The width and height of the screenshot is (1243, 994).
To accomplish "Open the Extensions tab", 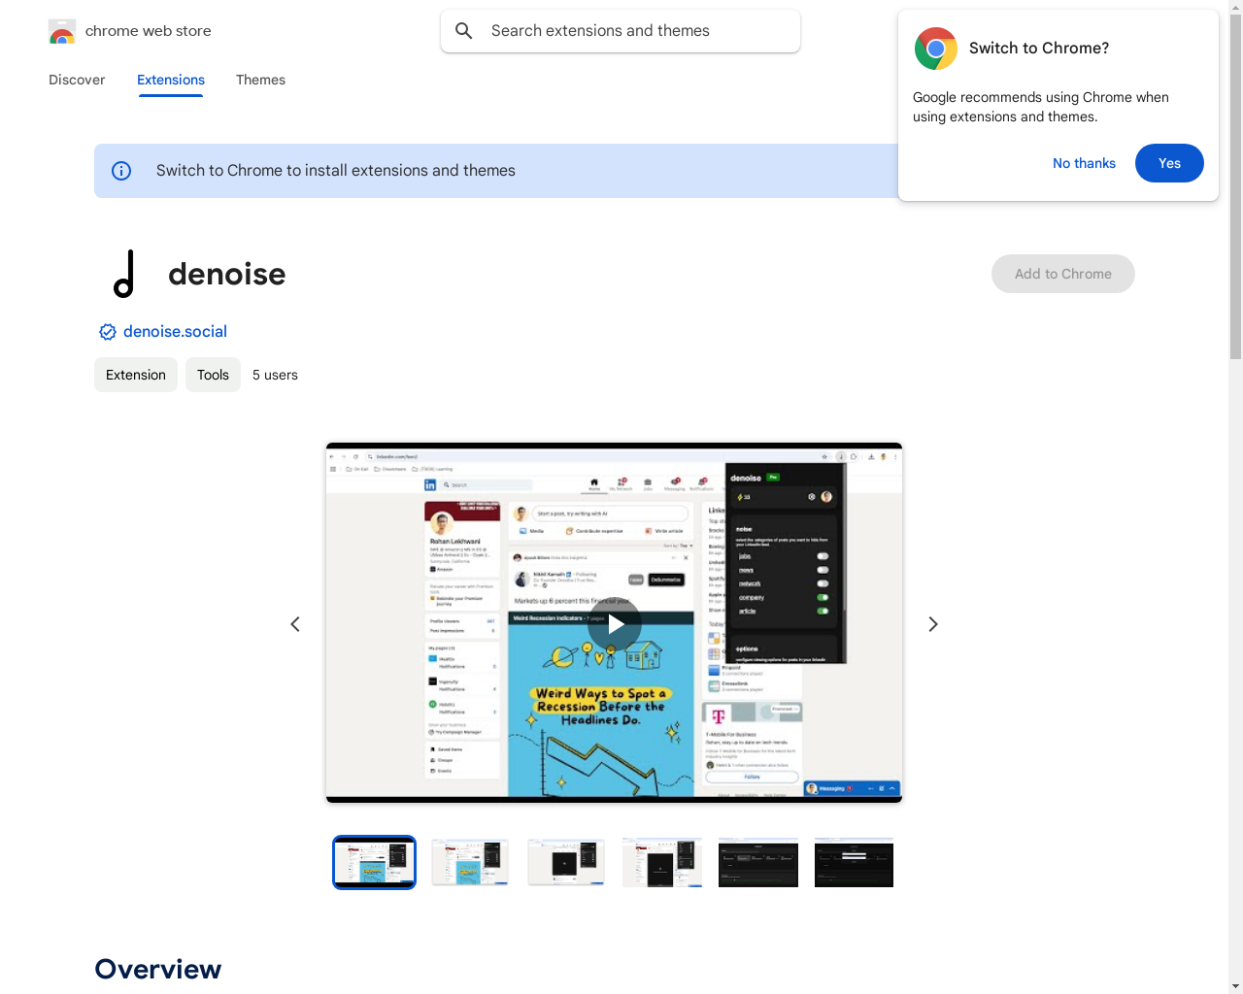I will (171, 80).
